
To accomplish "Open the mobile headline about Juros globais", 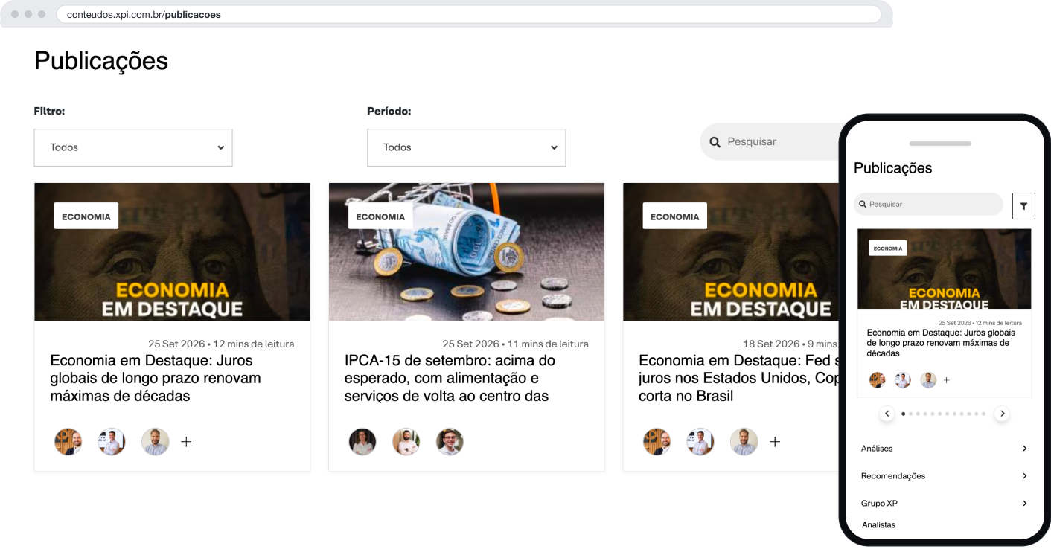I will click(x=941, y=343).
